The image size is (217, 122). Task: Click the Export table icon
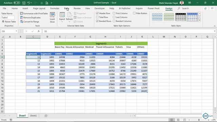pyautogui.click(x=62, y=15)
